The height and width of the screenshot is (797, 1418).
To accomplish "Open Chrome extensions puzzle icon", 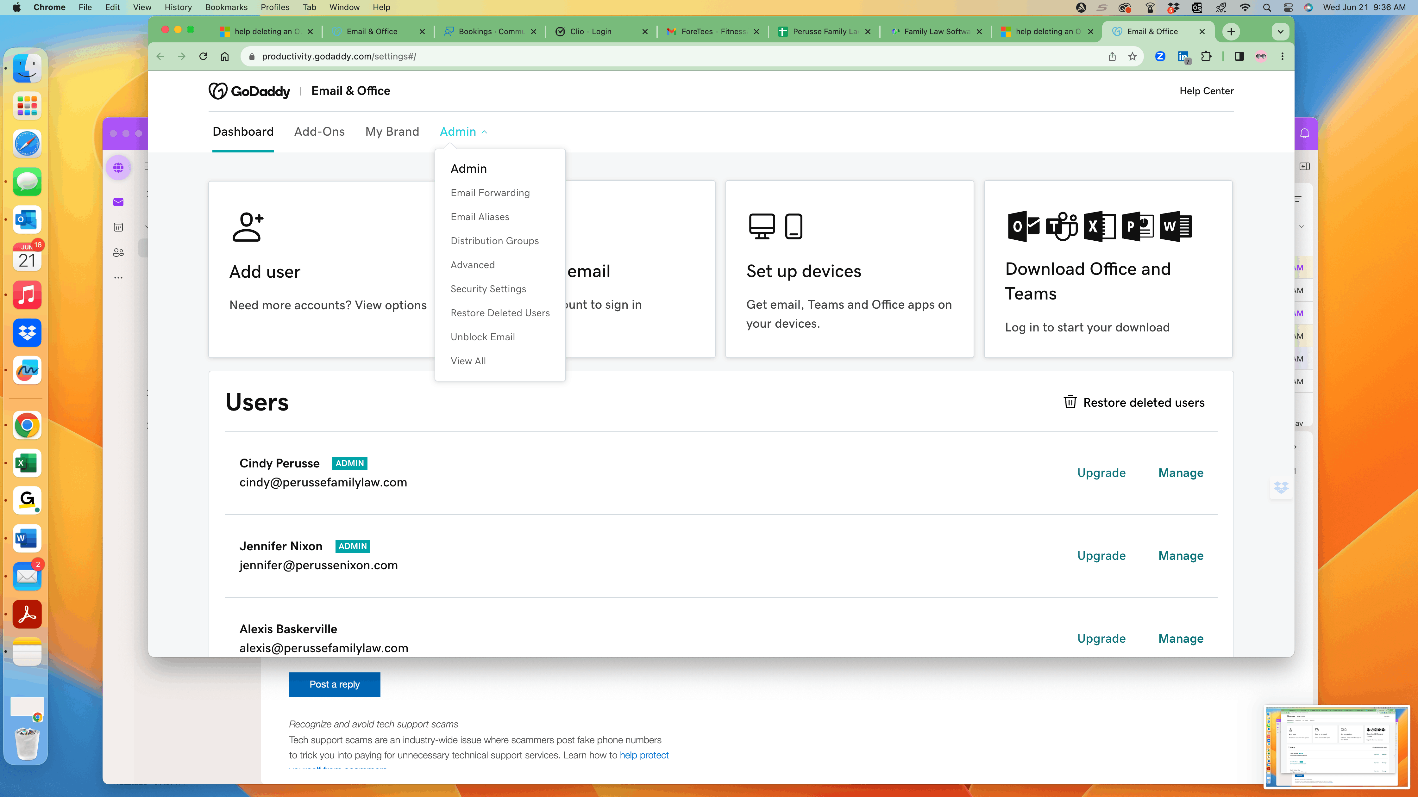I will tap(1206, 56).
